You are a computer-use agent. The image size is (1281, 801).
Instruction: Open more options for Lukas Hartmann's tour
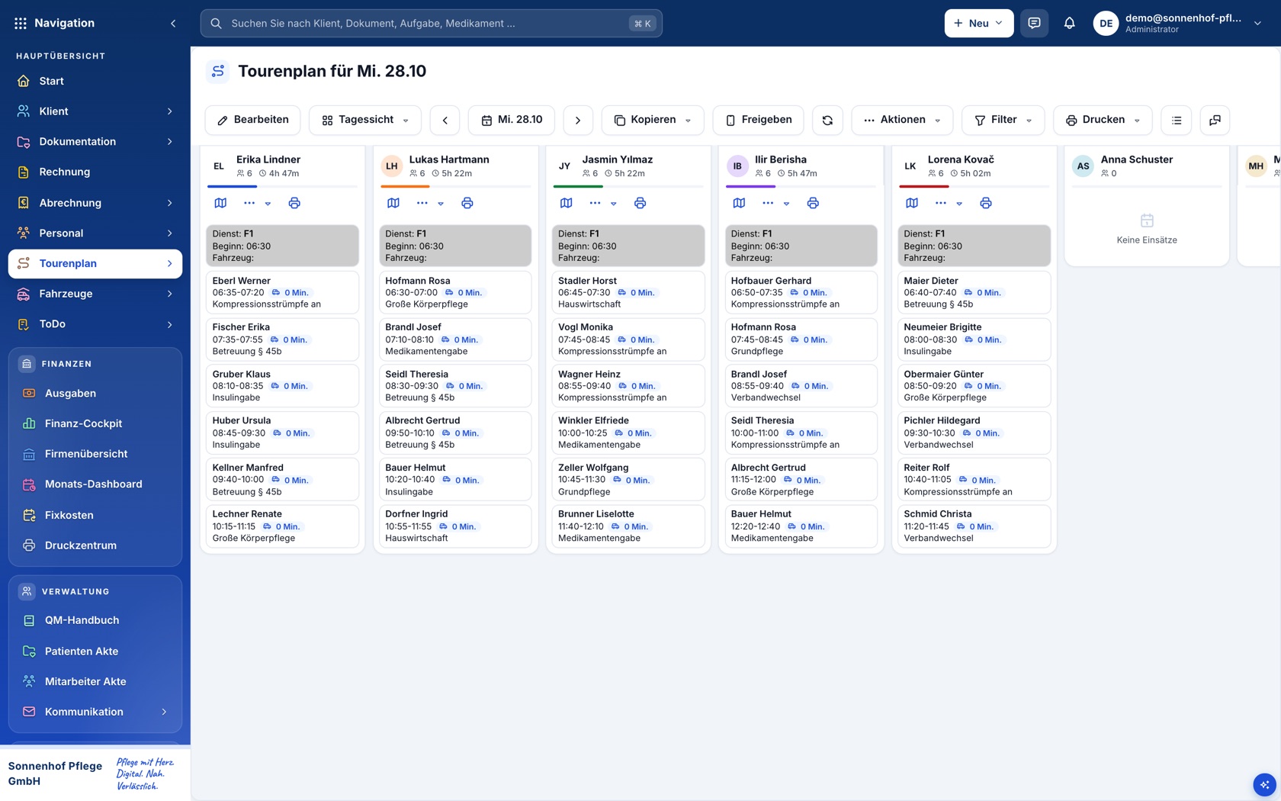pos(422,203)
